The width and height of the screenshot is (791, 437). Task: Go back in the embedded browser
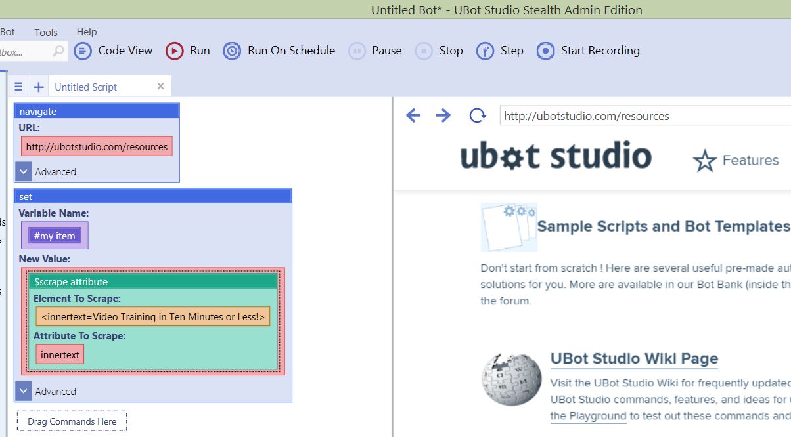click(413, 116)
